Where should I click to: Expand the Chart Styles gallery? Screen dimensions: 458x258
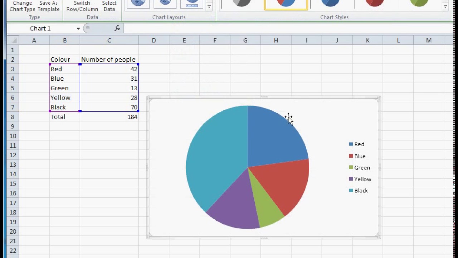pyautogui.click(x=445, y=7)
